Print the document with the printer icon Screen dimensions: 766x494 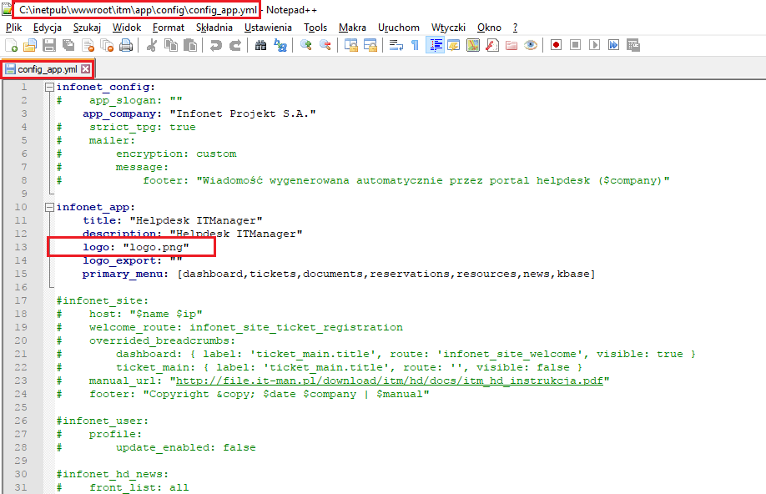pos(126,45)
